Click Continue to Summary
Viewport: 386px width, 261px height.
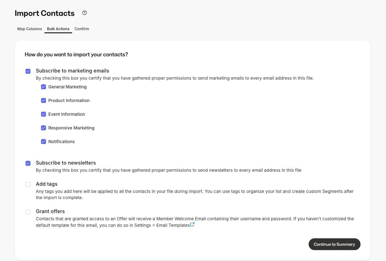click(x=334, y=244)
